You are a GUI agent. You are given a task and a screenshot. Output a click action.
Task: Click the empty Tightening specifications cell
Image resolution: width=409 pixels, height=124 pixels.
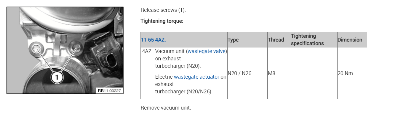(314, 73)
